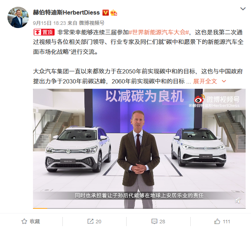Click the 置顶 pinned post tag
The width and height of the screenshot is (251, 229).
pos(44,32)
